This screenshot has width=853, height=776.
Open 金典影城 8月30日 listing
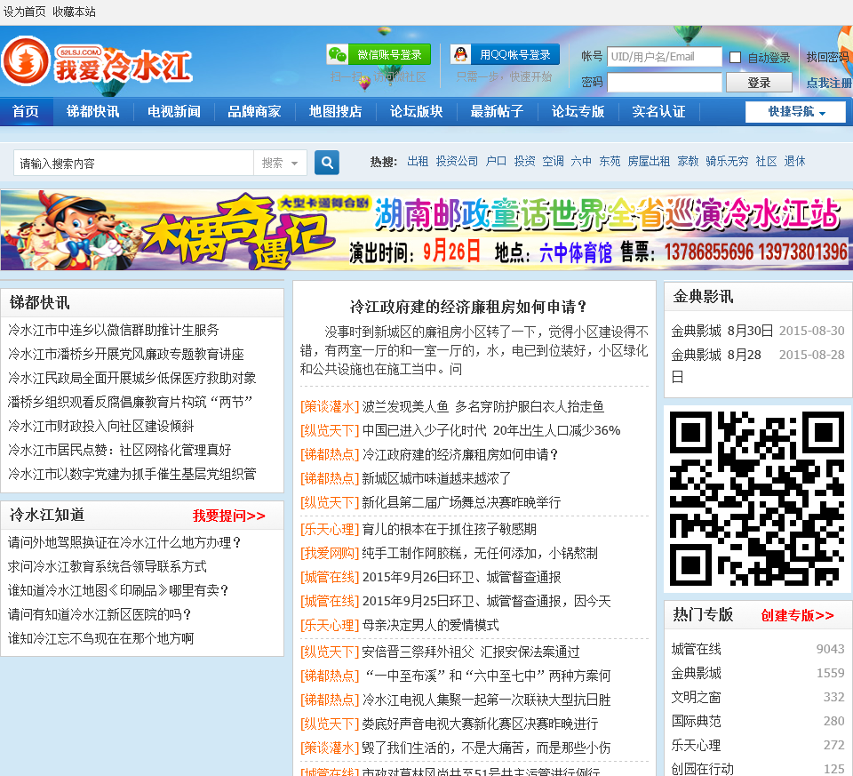pyautogui.click(x=721, y=331)
